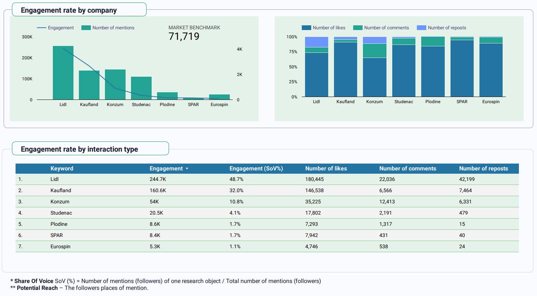Image resolution: width=537 pixels, height=296 pixels.
Task: Sort by Engagement (SoV%) column header
Action: pos(256,169)
